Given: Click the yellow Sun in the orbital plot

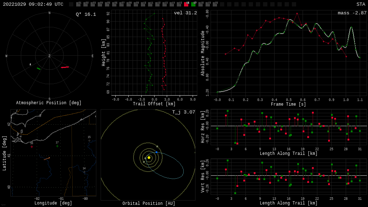Looking at the screenshot, I should 149,157.
